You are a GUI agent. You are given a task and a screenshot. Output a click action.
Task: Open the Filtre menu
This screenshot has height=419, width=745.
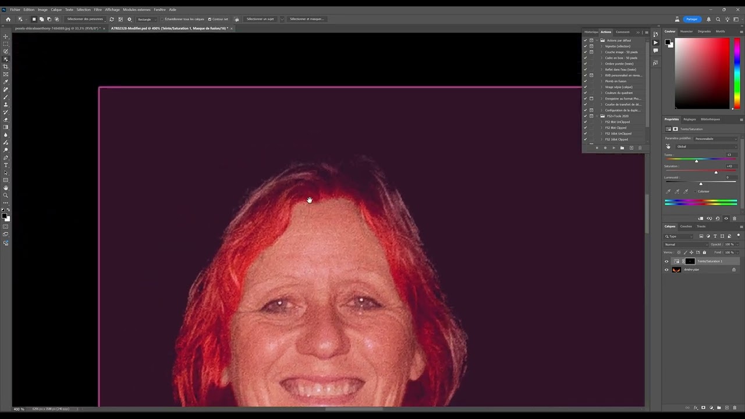98,9
